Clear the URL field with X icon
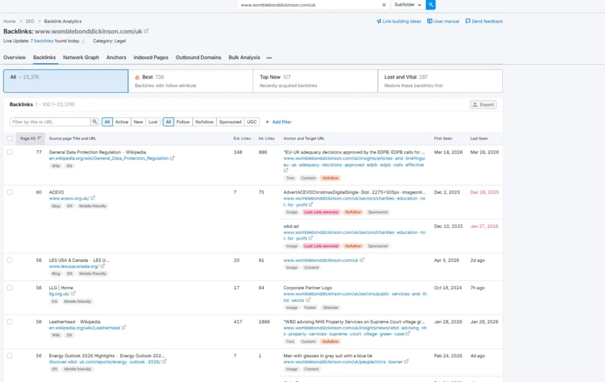The image size is (605, 382). [384, 5]
